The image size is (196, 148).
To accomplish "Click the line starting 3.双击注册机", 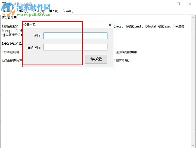I will [11, 52].
